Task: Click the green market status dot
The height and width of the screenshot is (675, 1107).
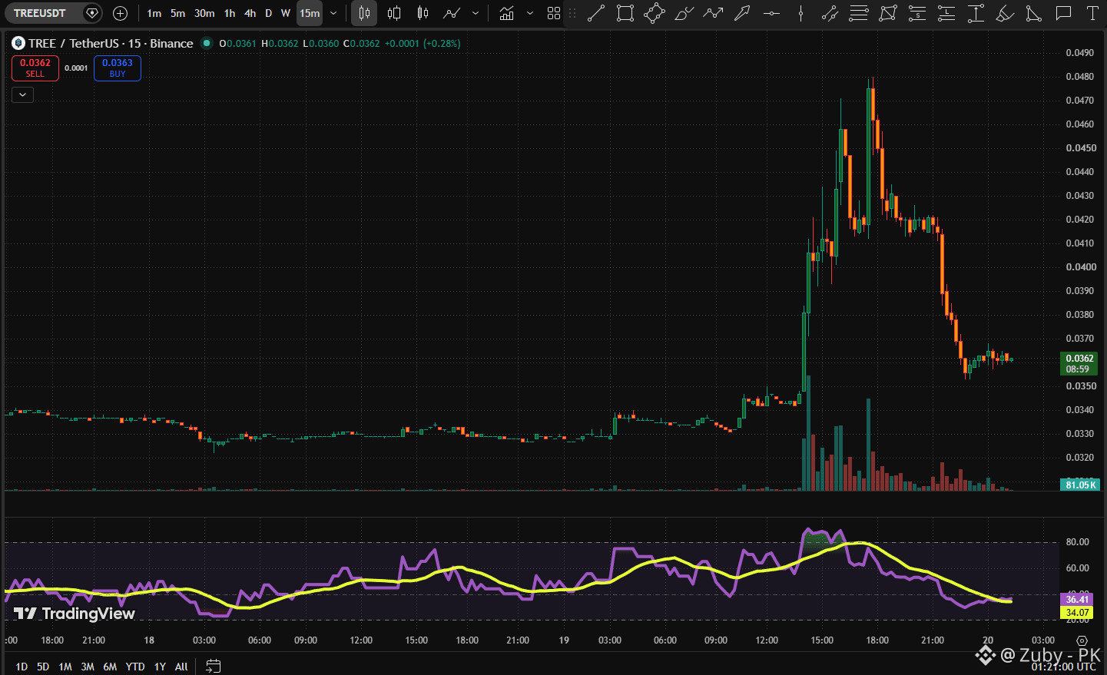Action: pyautogui.click(x=207, y=43)
